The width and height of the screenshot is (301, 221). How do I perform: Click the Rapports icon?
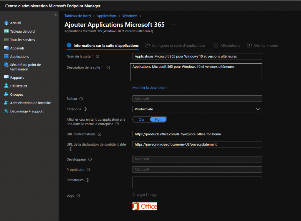click(x=6, y=77)
